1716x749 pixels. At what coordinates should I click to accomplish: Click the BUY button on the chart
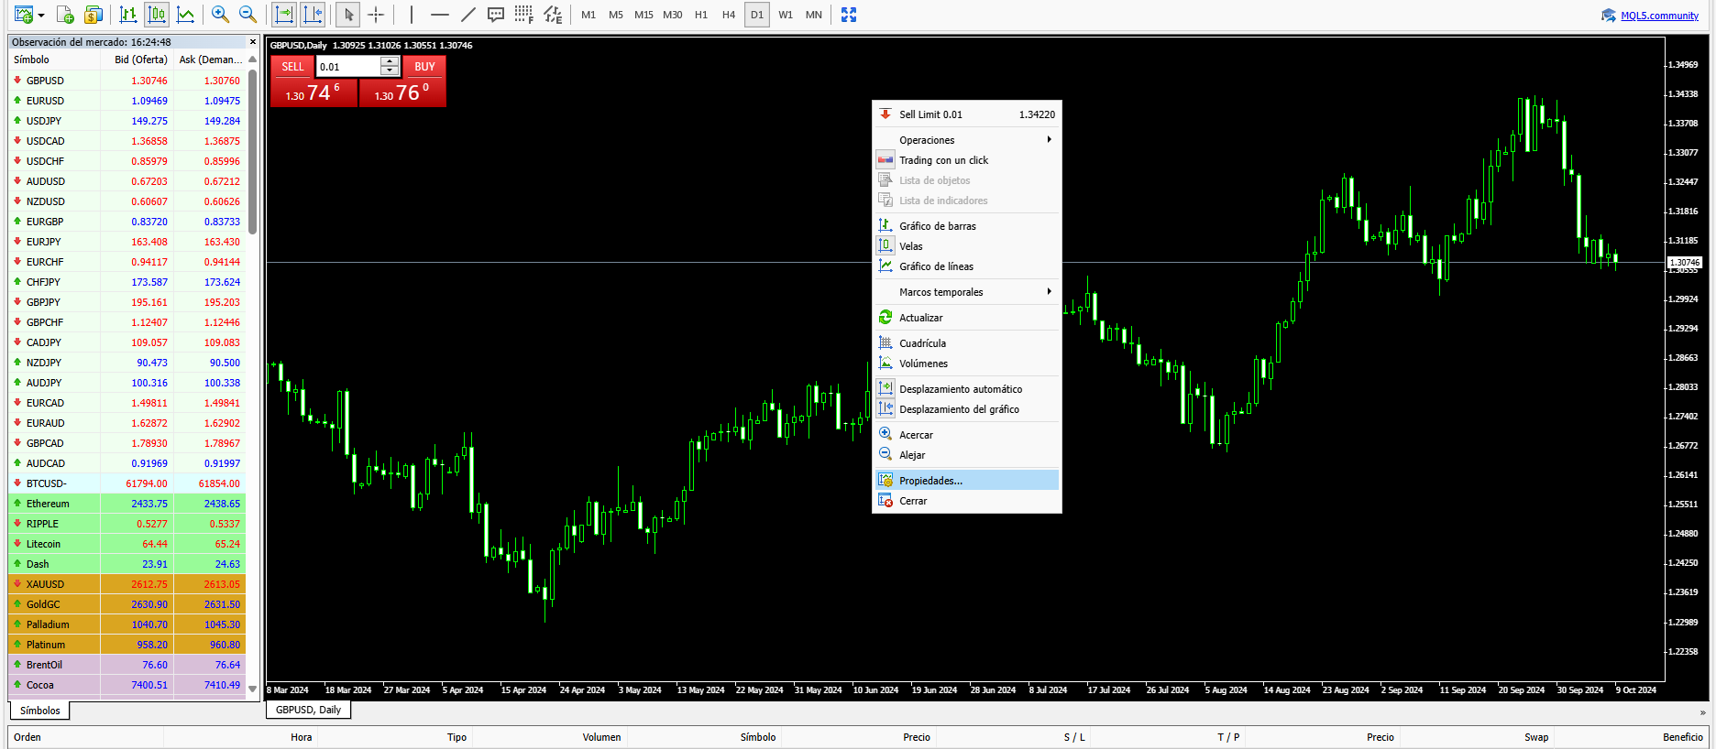424,67
